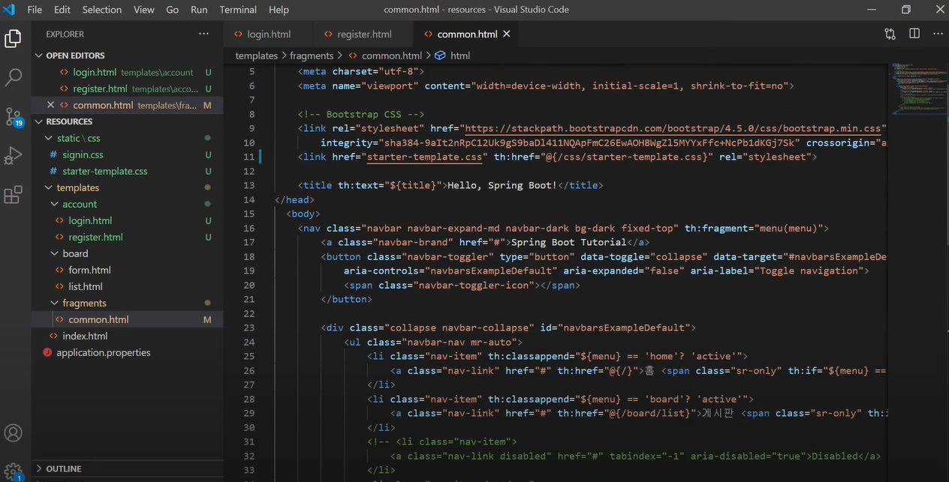Close the common.html editor tab
This screenshot has height=482, width=949.
point(507,34)
